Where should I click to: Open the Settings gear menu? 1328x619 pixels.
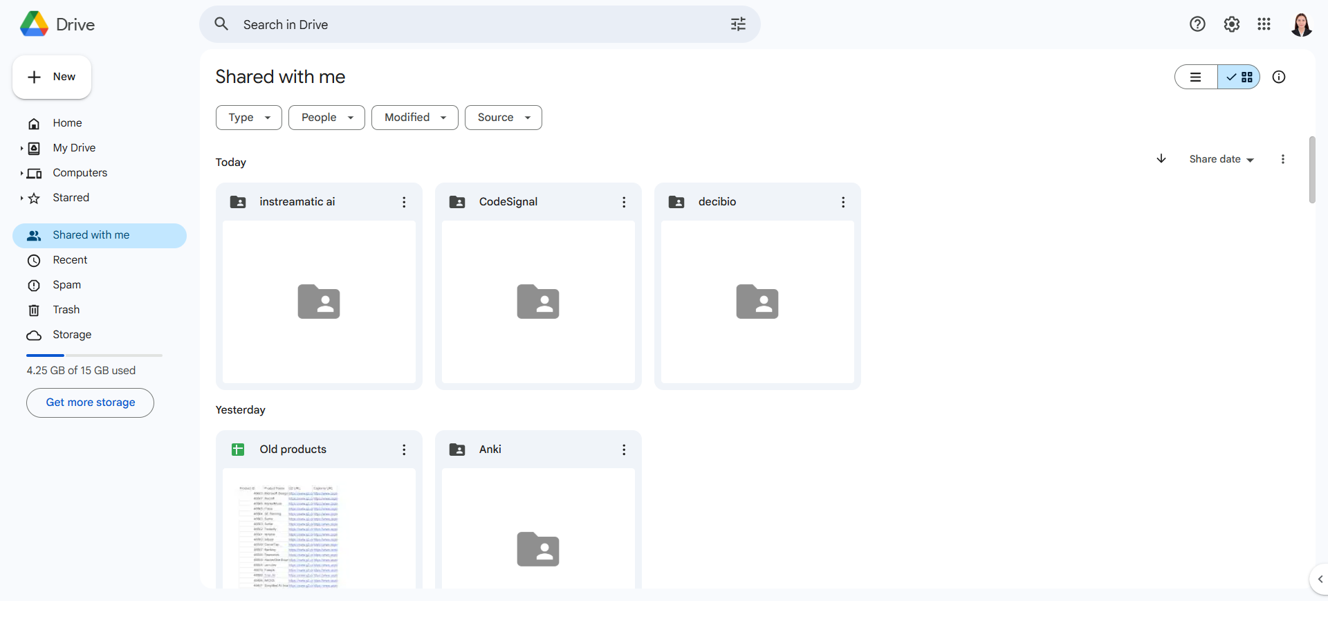pyautogui.click(x=1231, y=24)
